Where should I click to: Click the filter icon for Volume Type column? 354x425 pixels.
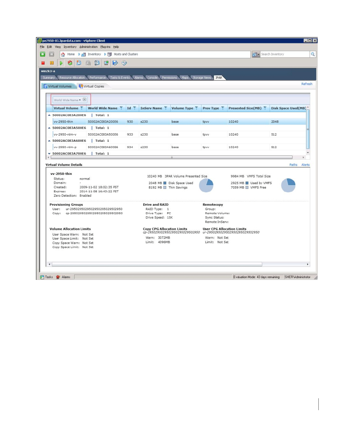[x=197, y=108]
